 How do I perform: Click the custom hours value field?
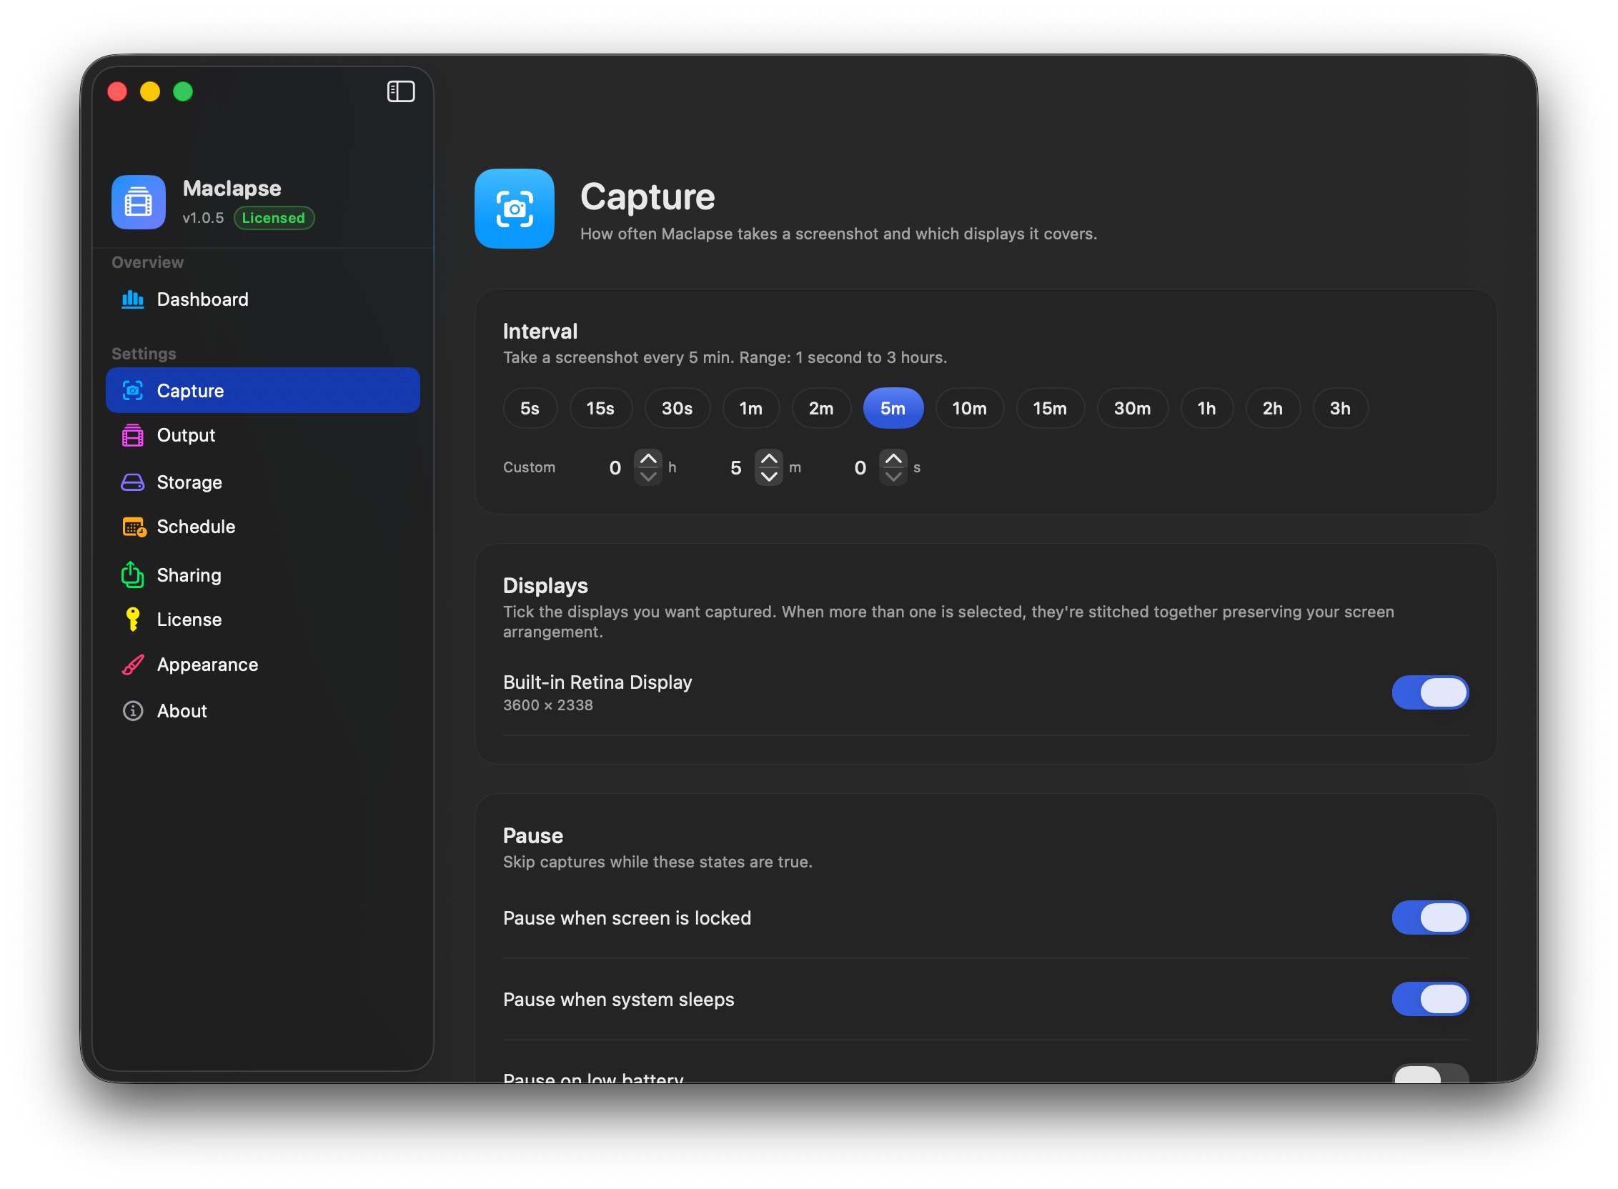615,468
